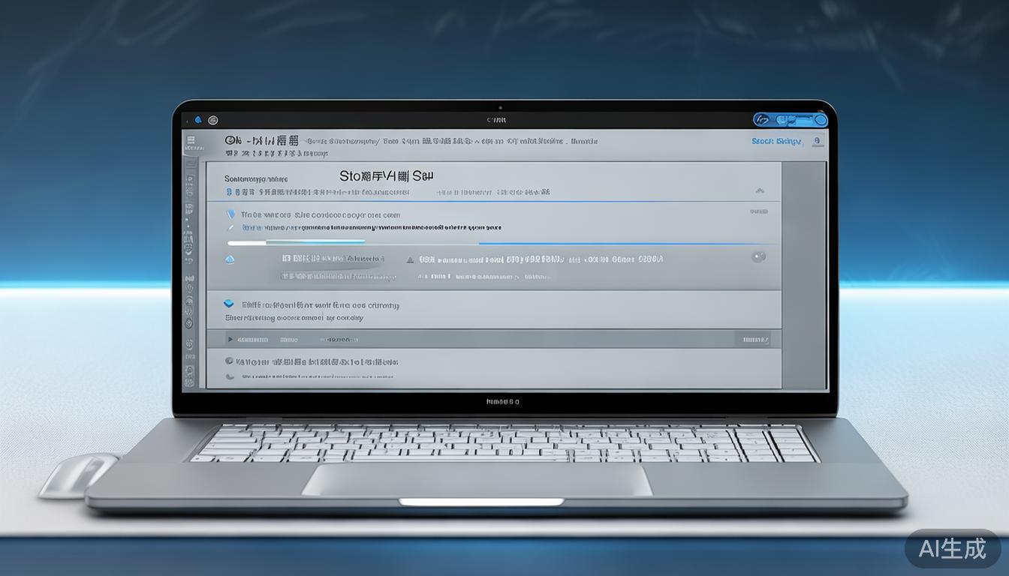The height and width of the screenshot is (576, 1009).
Task: Click the warning triangle icon in highlighted row
Action: coord(410,259)
